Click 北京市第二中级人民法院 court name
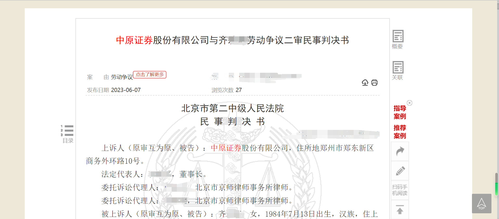Image resolution: width=499 pixels, height=219 pixels. [x=232, y=108]
